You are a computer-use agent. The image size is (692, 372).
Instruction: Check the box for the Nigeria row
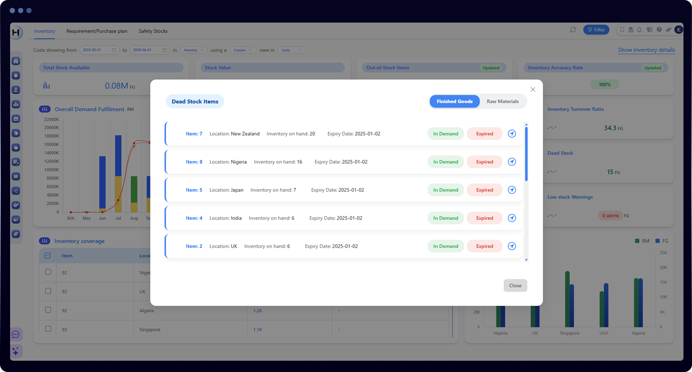48,272
